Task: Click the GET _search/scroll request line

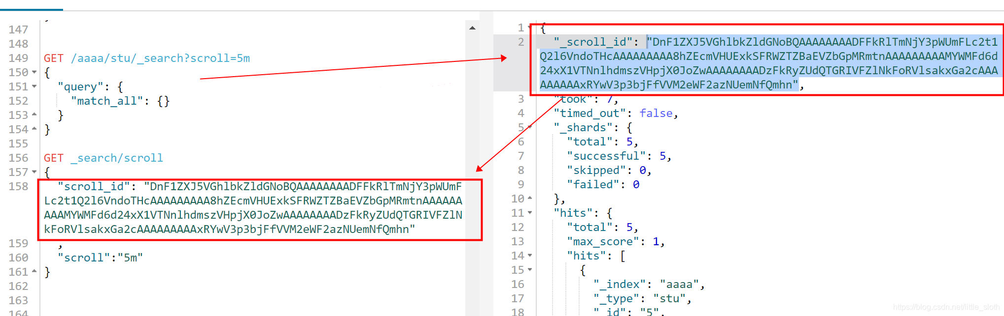Action: coord(104,158)
